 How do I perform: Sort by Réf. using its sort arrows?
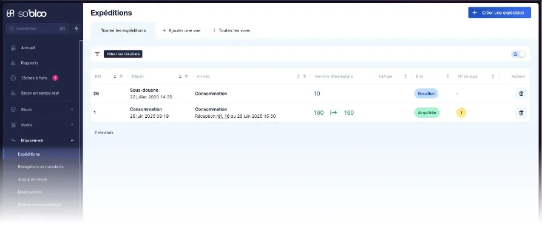point(115,77)
